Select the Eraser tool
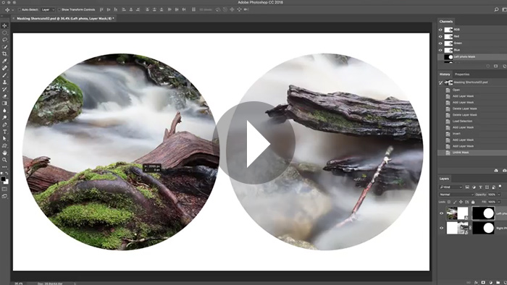This screenshot has width=507, height=285. pyautogui.click(x=4, y=96)
